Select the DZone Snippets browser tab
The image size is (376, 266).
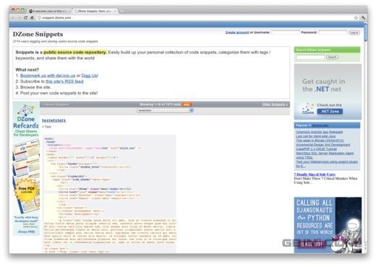pos(95,11)
